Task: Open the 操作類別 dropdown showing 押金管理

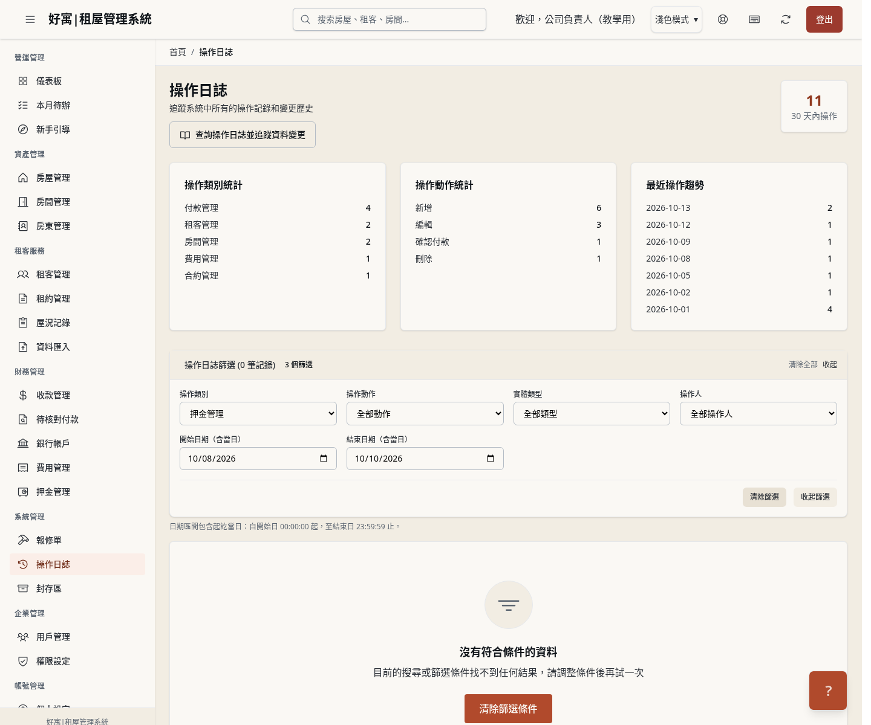Action: click(258, 414)
